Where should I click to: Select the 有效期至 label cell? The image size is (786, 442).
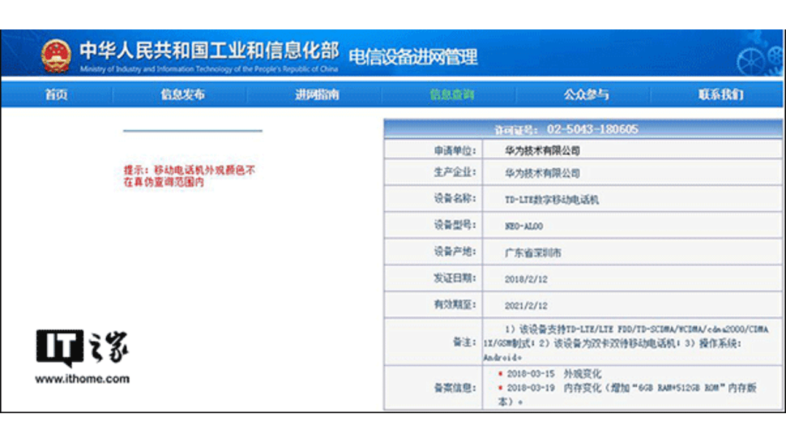point(434,304)
